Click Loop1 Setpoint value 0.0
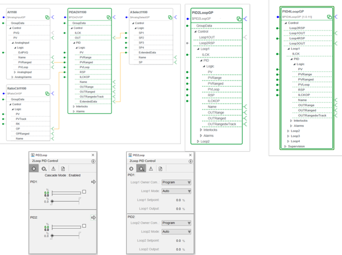Screen dimensions: 342x255 coord(178,200)
